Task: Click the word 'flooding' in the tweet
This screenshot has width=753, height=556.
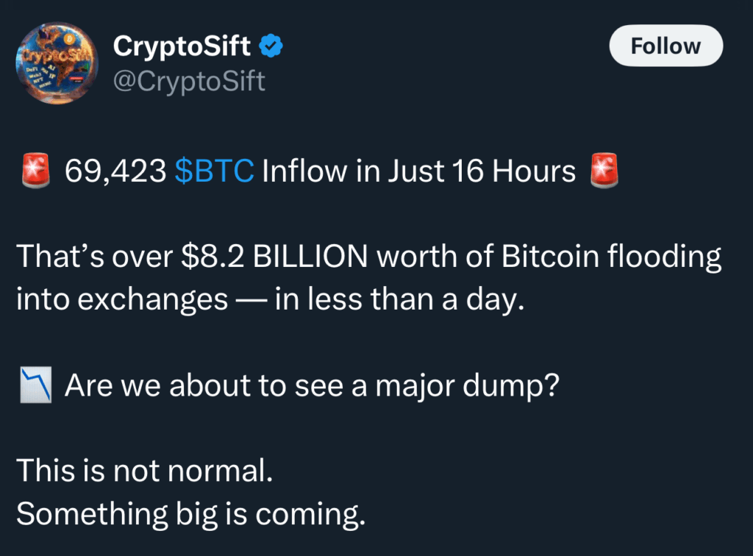Action: pyautogui.click(x=664, y=257)
